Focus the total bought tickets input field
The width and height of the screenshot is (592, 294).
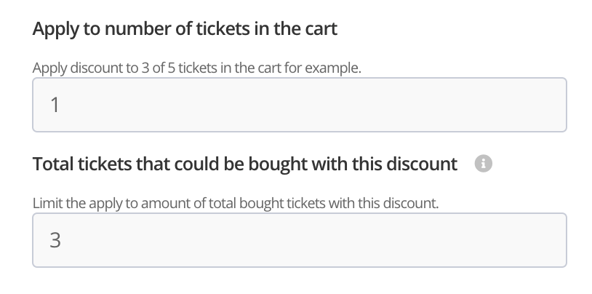[299, 240]
